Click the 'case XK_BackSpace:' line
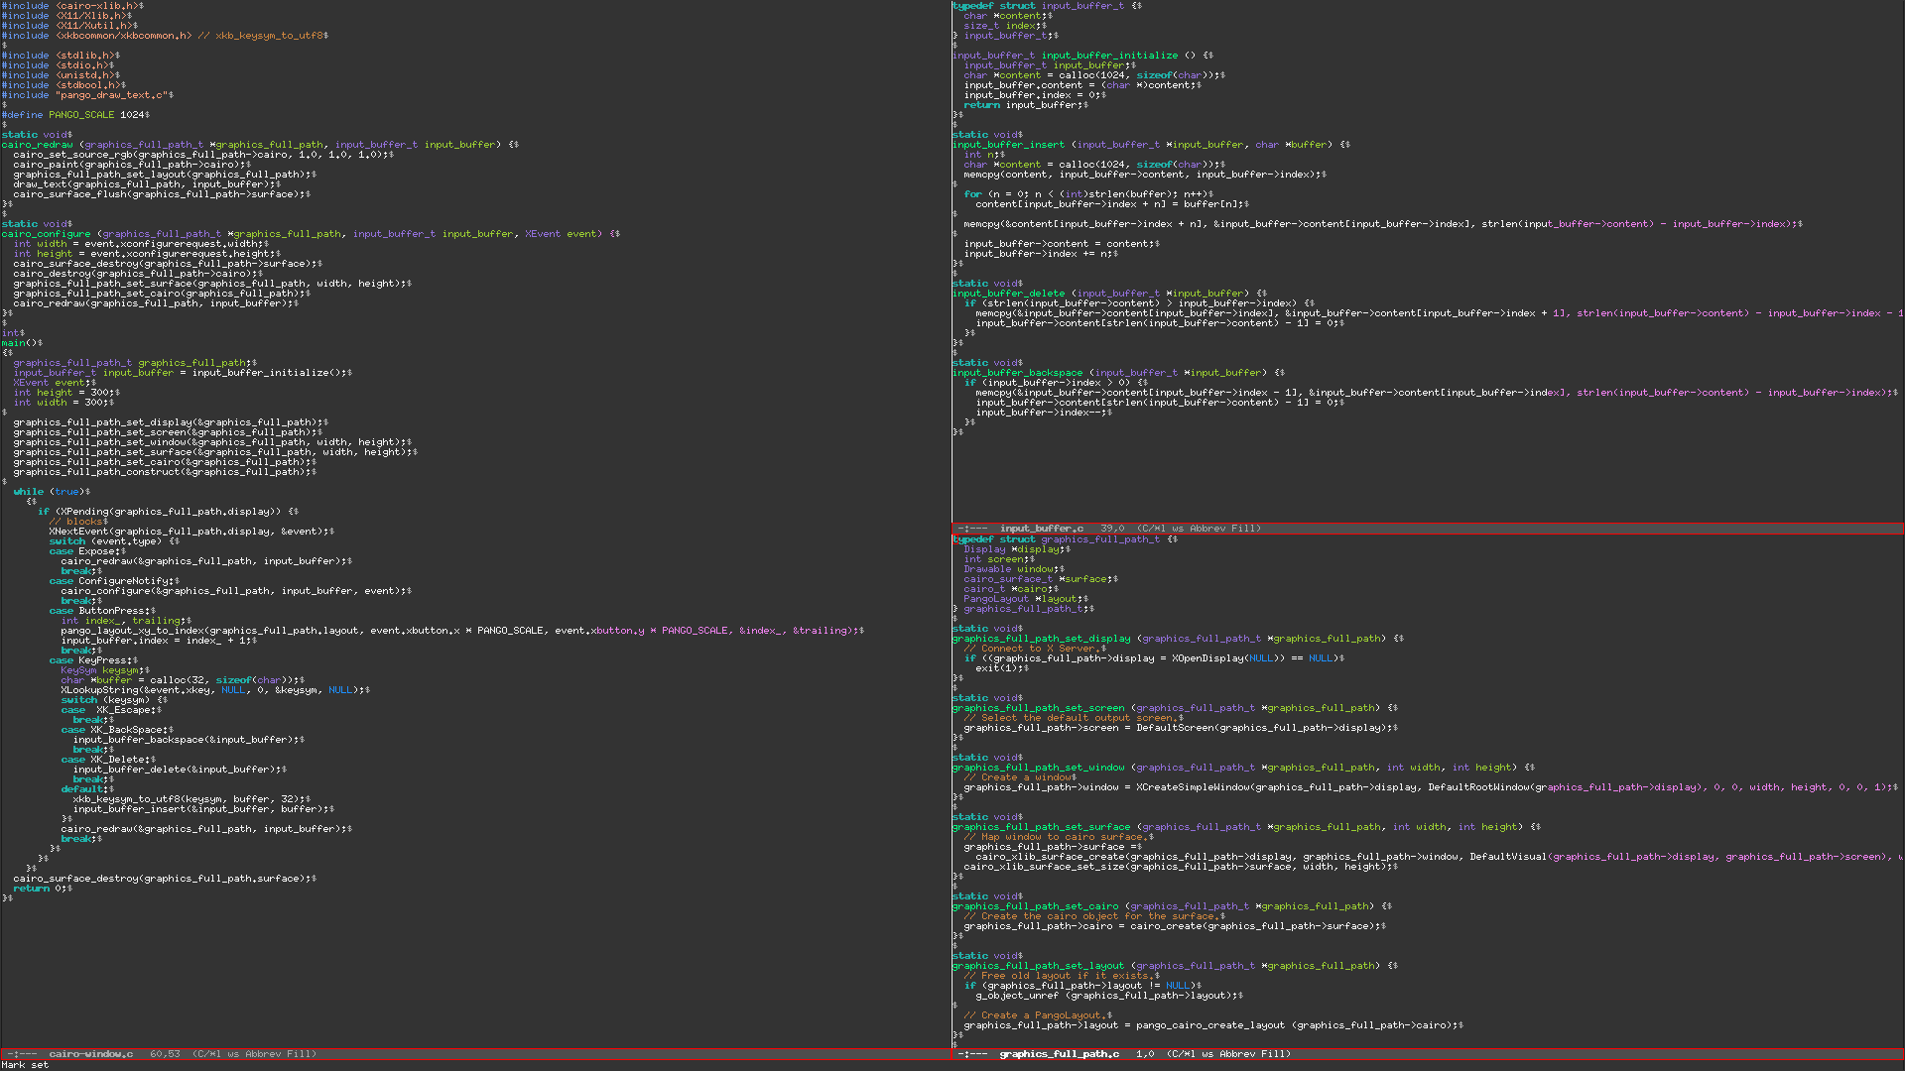Image resolution: width=1905 pixels, height=1071 pixels. coord(117,730)
